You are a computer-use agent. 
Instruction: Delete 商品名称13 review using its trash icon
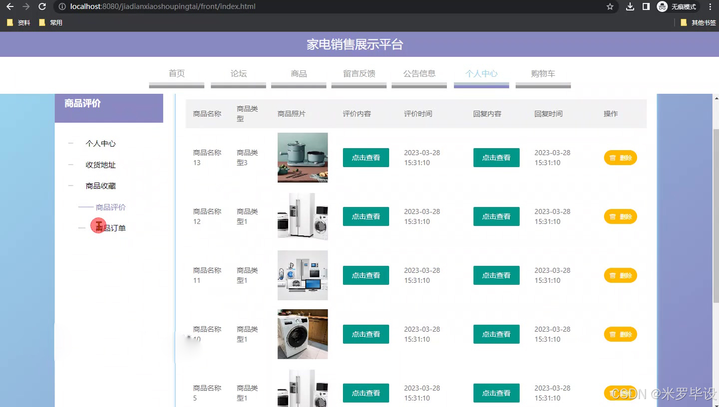coord(620,157)
